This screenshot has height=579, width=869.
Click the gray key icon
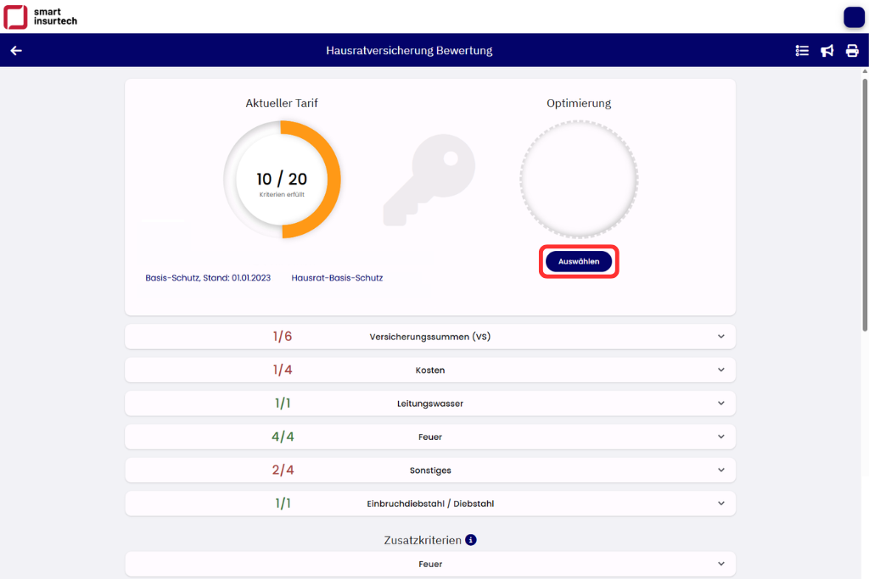429,180
